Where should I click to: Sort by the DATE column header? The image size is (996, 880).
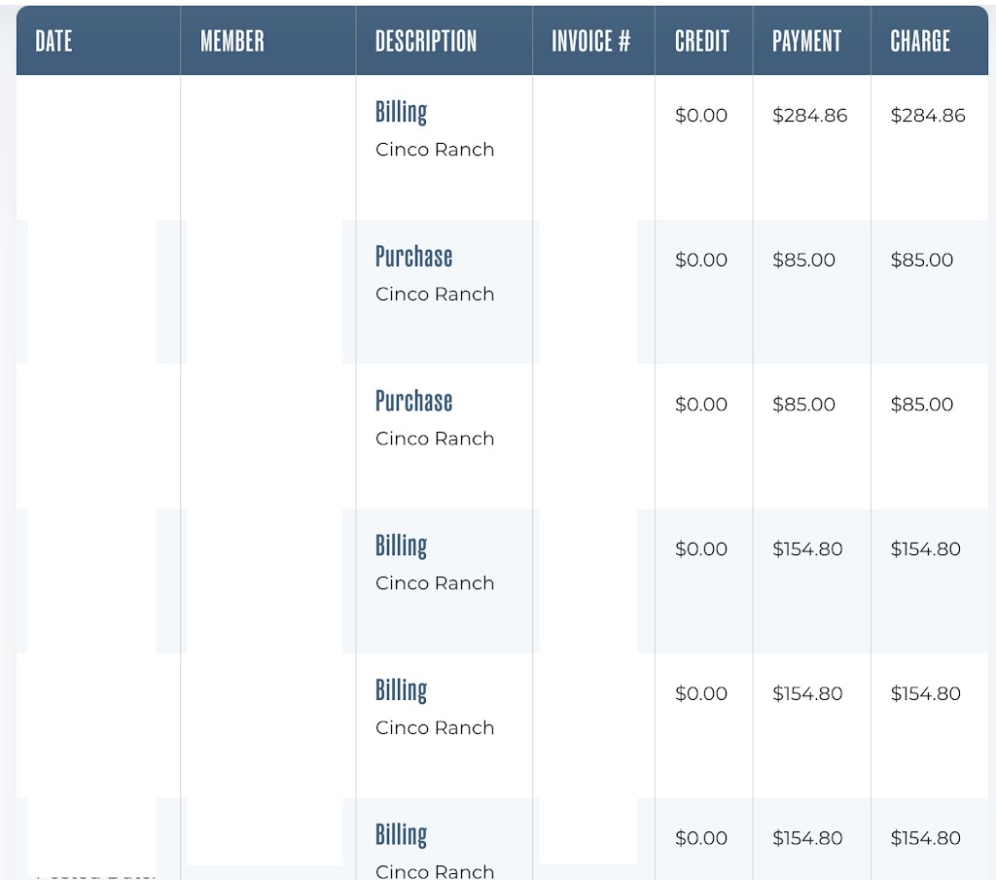53,41
